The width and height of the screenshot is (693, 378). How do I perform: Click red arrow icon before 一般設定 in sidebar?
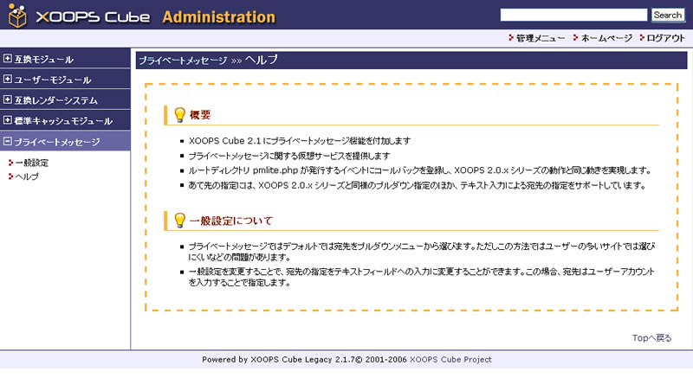click(x=10, y=163)
